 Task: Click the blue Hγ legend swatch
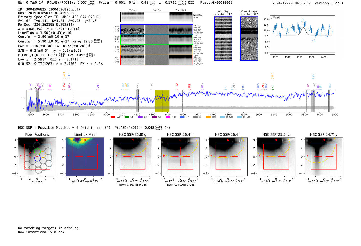pyautogui.click(x=182, y=117)
